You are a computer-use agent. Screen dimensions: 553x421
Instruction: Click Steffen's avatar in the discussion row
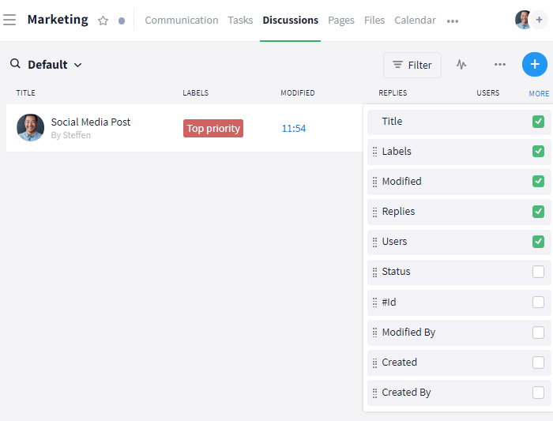[30, 128]
